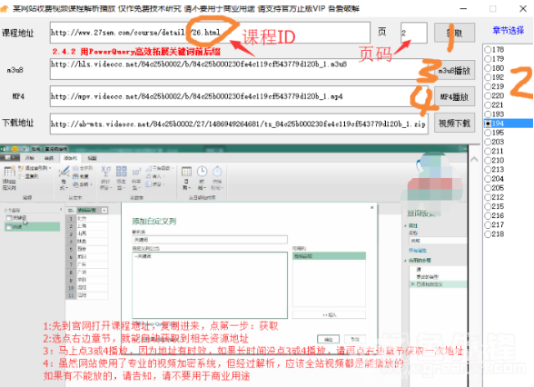Close the Add Custom Column dialog

(x=372, y=207)
